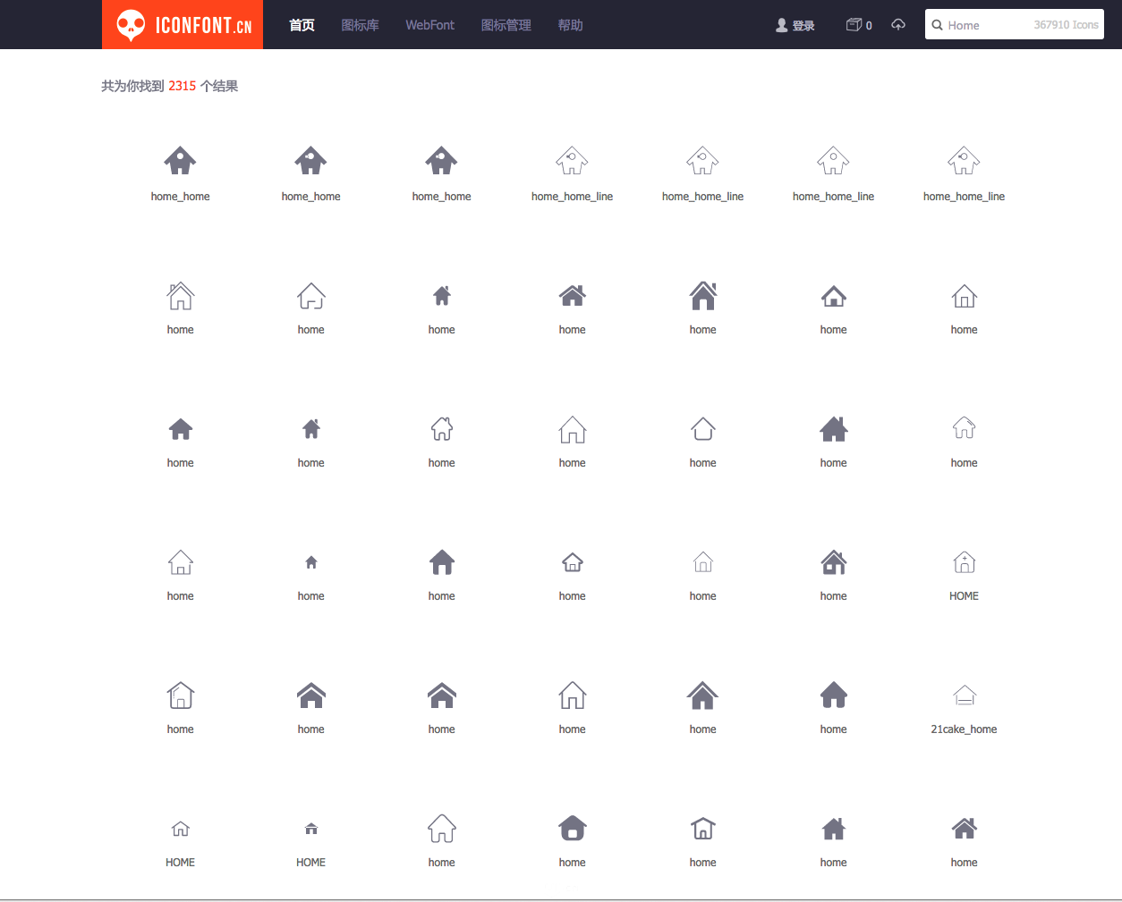This screenshot has width=1122, height=902.
Task: Select empty outline home icon without a door
Action: (702, 428)
